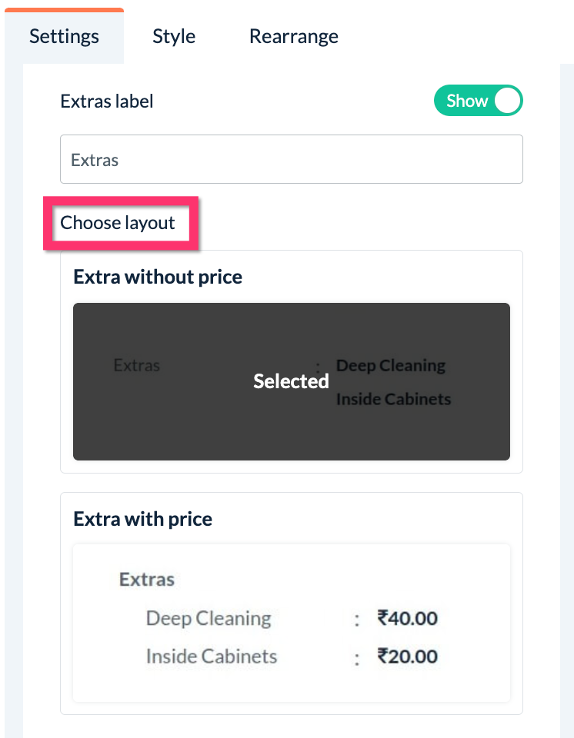Choose the Extra with price layout preview
The width and height of the screenshot is (574, 738).
click(x=291, y=623)
